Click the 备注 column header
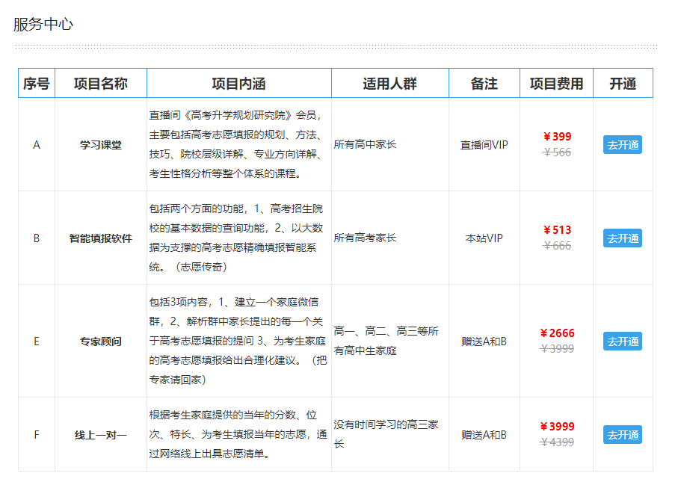This screenshot has height=482, width=684. [x=484, y=84]
